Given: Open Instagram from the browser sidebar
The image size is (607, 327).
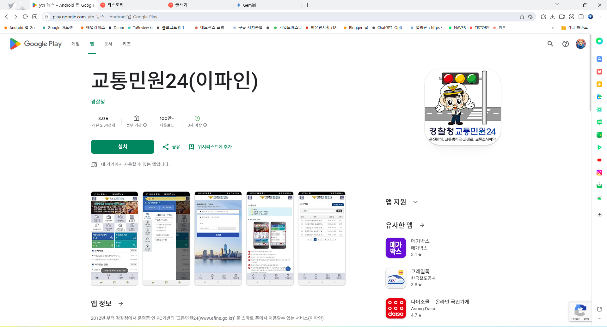Looking at the screenshot, I should click(x=599, y=173).
